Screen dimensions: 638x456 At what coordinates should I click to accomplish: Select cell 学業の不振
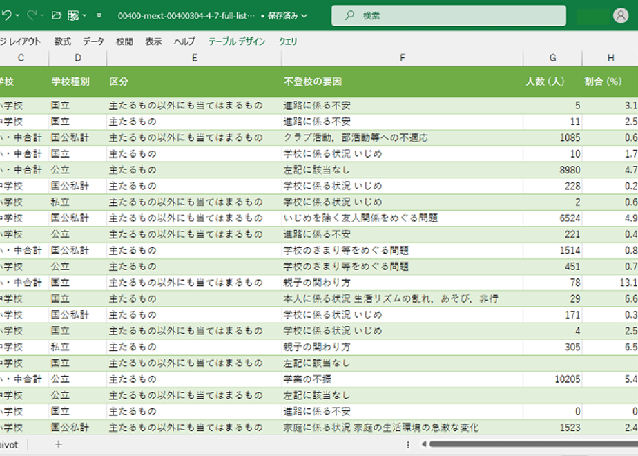click(403, 379)
